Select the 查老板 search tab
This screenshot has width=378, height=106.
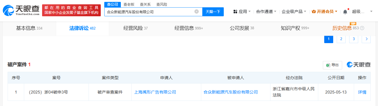(x=129, y=4)
